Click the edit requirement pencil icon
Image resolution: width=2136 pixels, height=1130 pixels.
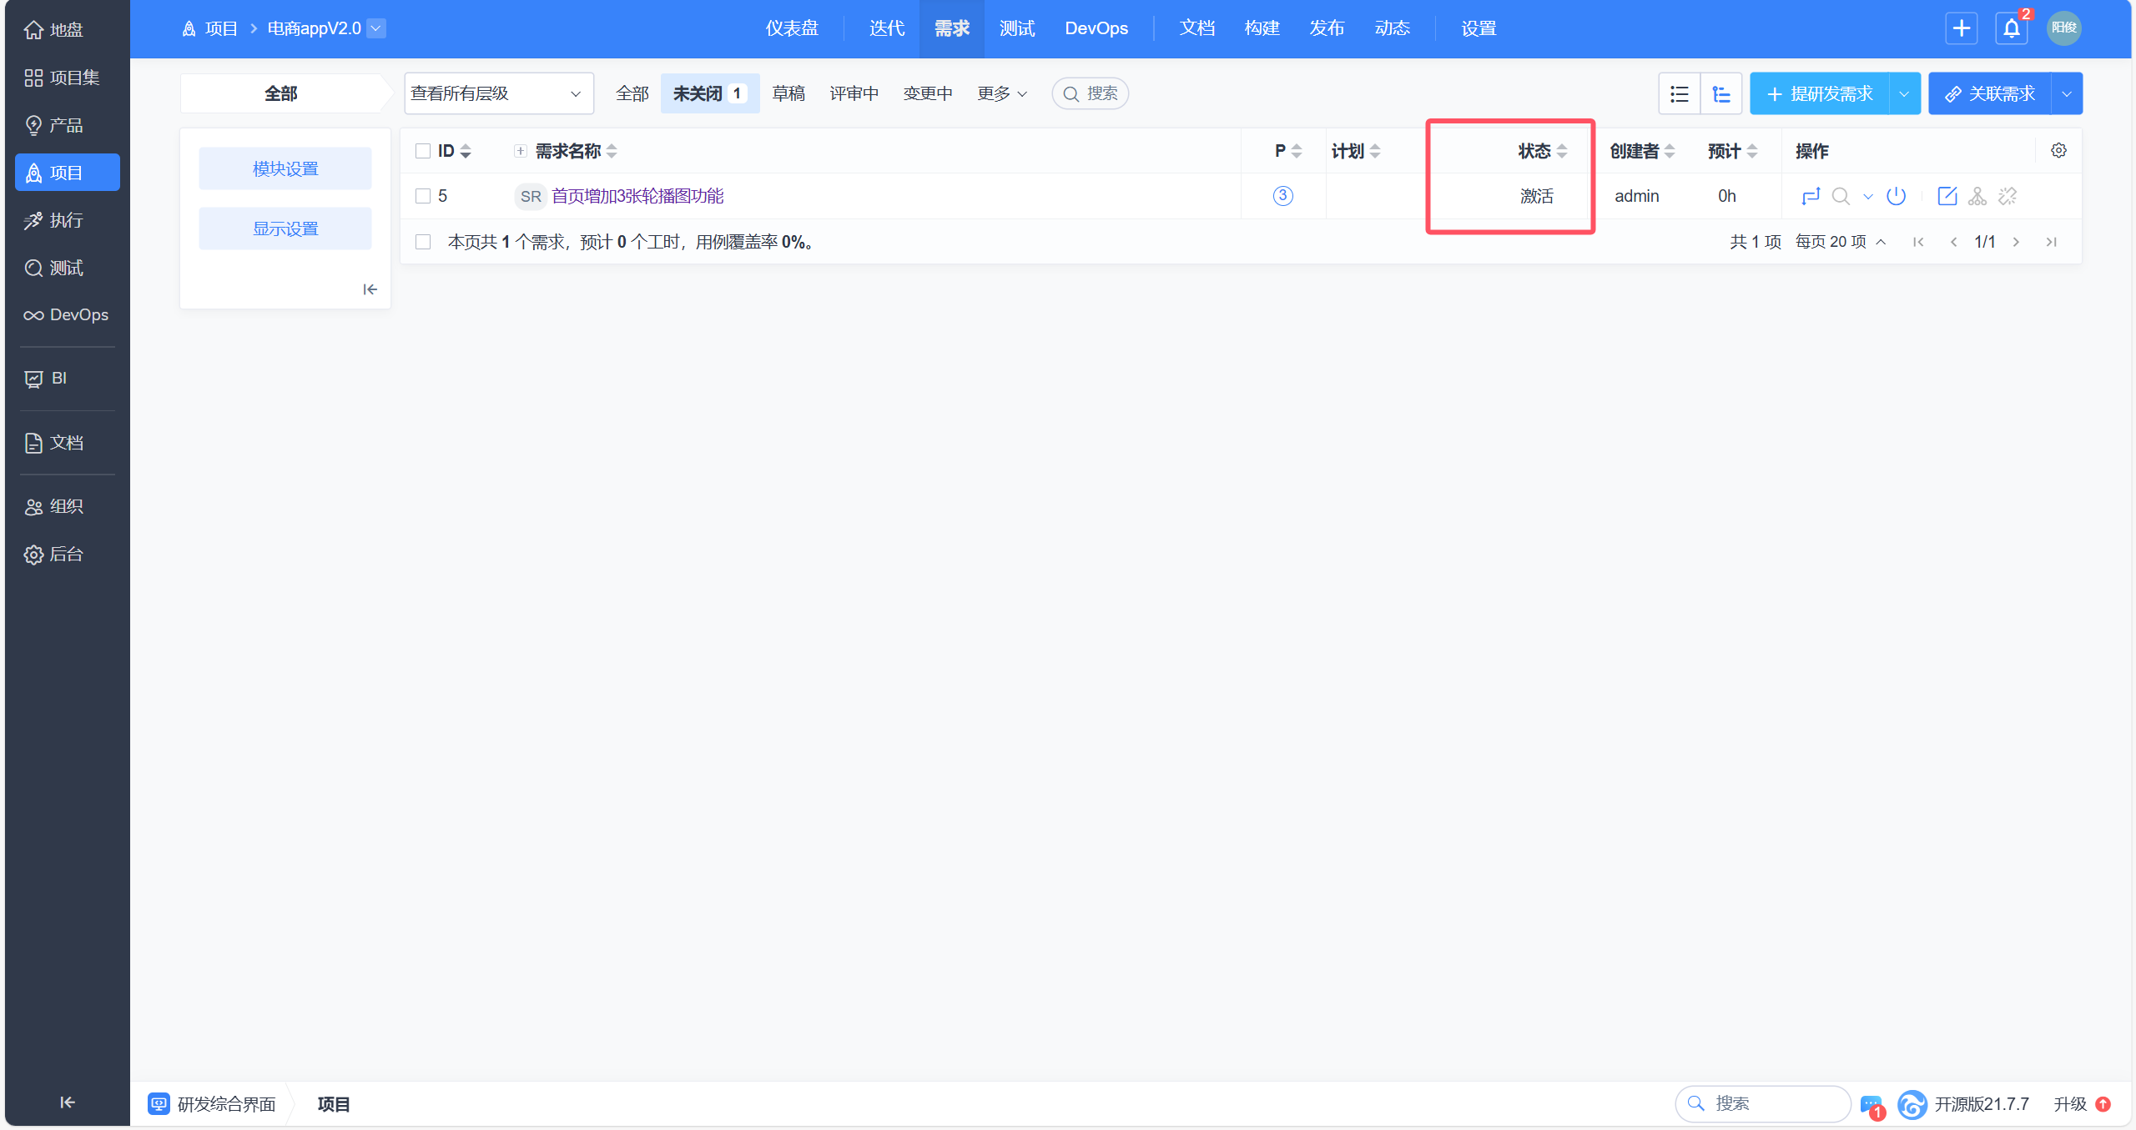click(x=1947, y=196)
